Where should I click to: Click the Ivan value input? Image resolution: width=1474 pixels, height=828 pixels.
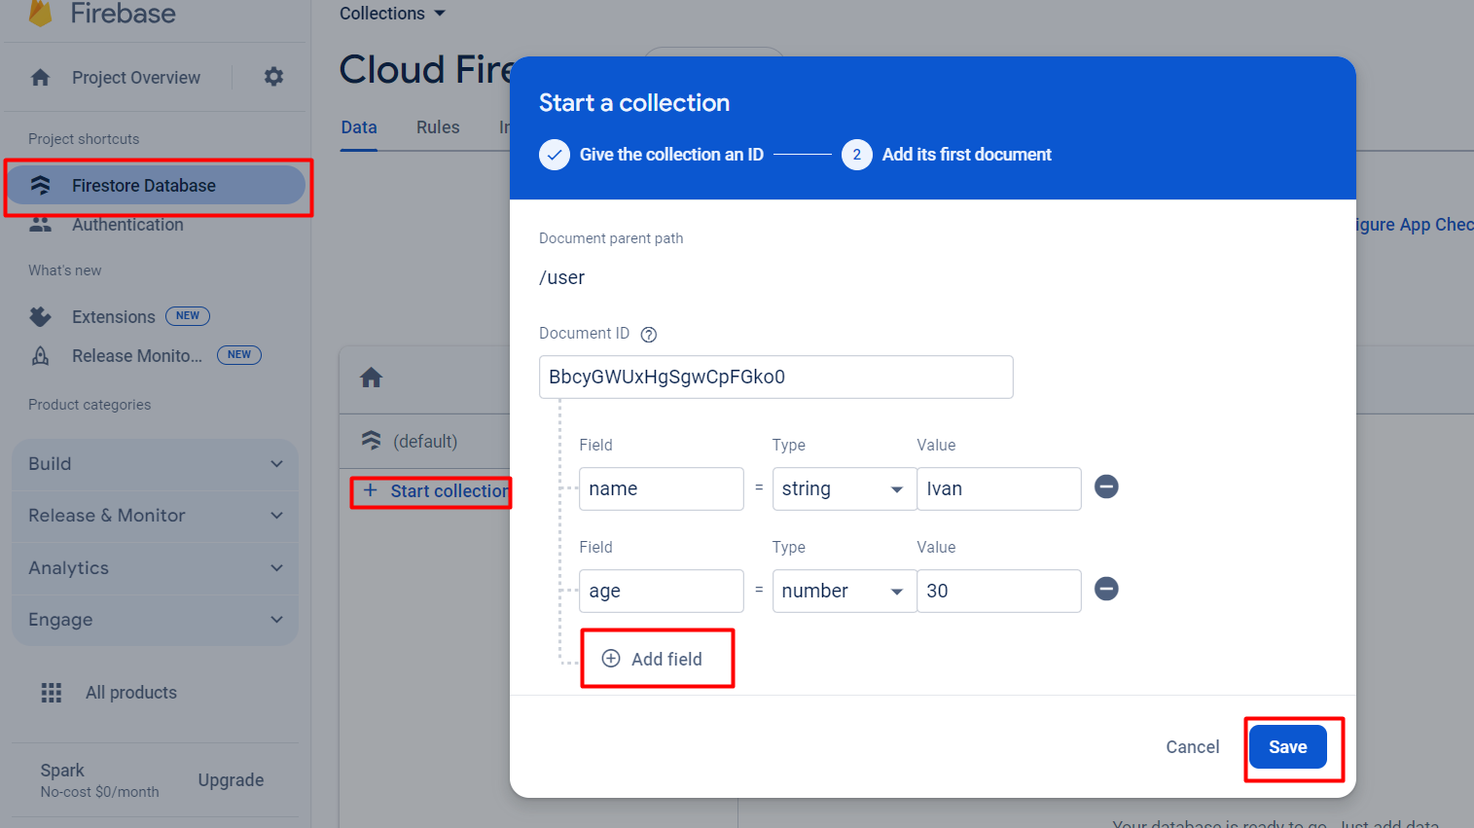click(999, 488)
